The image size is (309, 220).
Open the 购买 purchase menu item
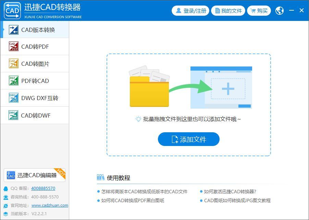click(x=259, y=10)
